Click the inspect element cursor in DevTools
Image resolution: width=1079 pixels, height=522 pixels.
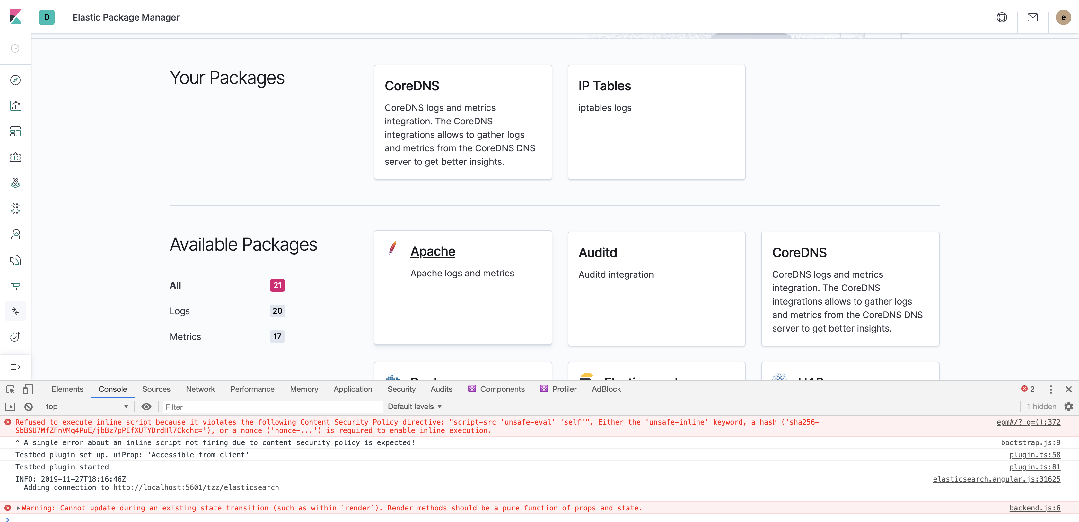coord(10,389)
